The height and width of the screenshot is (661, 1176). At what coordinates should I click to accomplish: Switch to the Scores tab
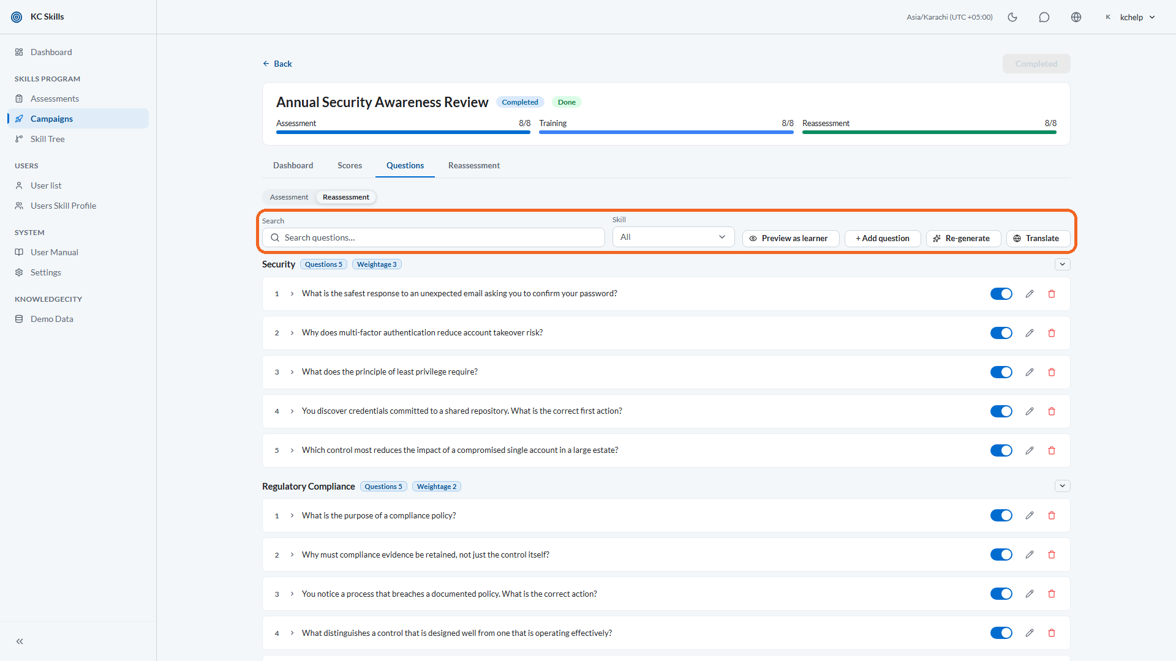click(350, 165)
